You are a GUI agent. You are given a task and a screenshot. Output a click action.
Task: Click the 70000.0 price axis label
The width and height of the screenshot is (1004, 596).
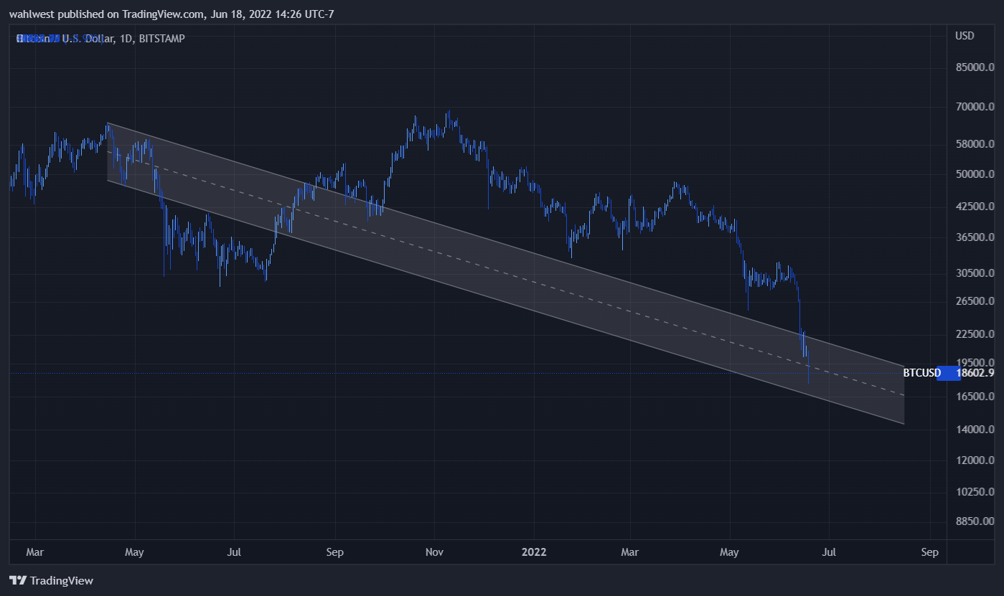click(x=976, y=107)
